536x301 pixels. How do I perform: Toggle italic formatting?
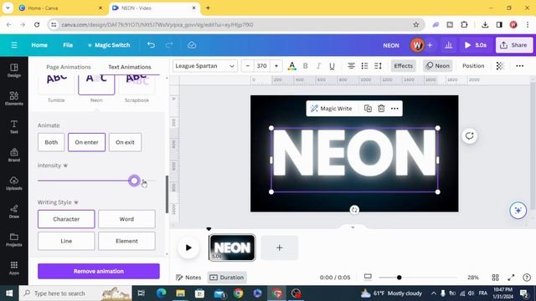pyautogui.click(x=318, y=66)
